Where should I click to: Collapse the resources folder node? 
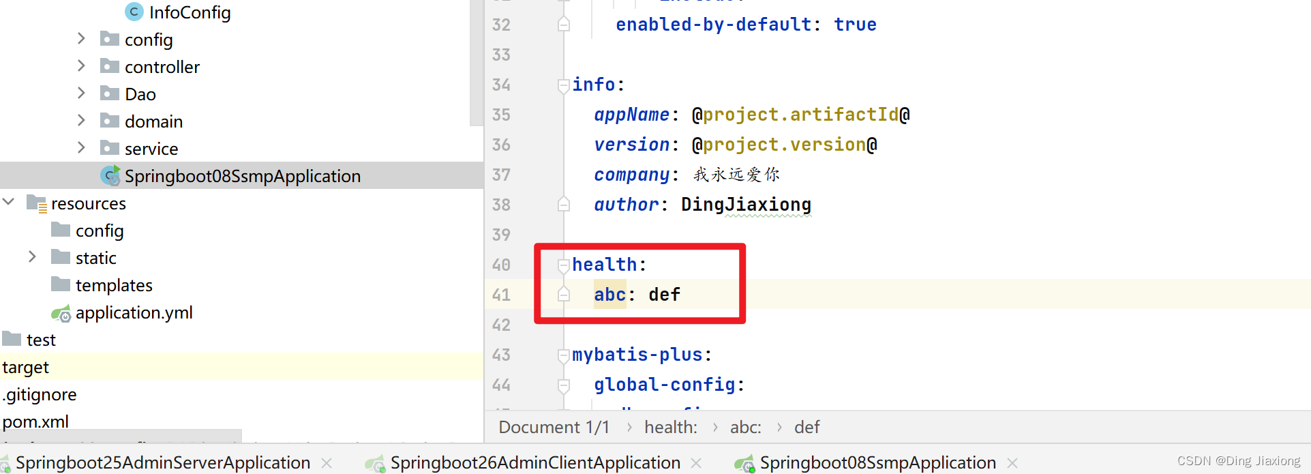pos(9,202)
